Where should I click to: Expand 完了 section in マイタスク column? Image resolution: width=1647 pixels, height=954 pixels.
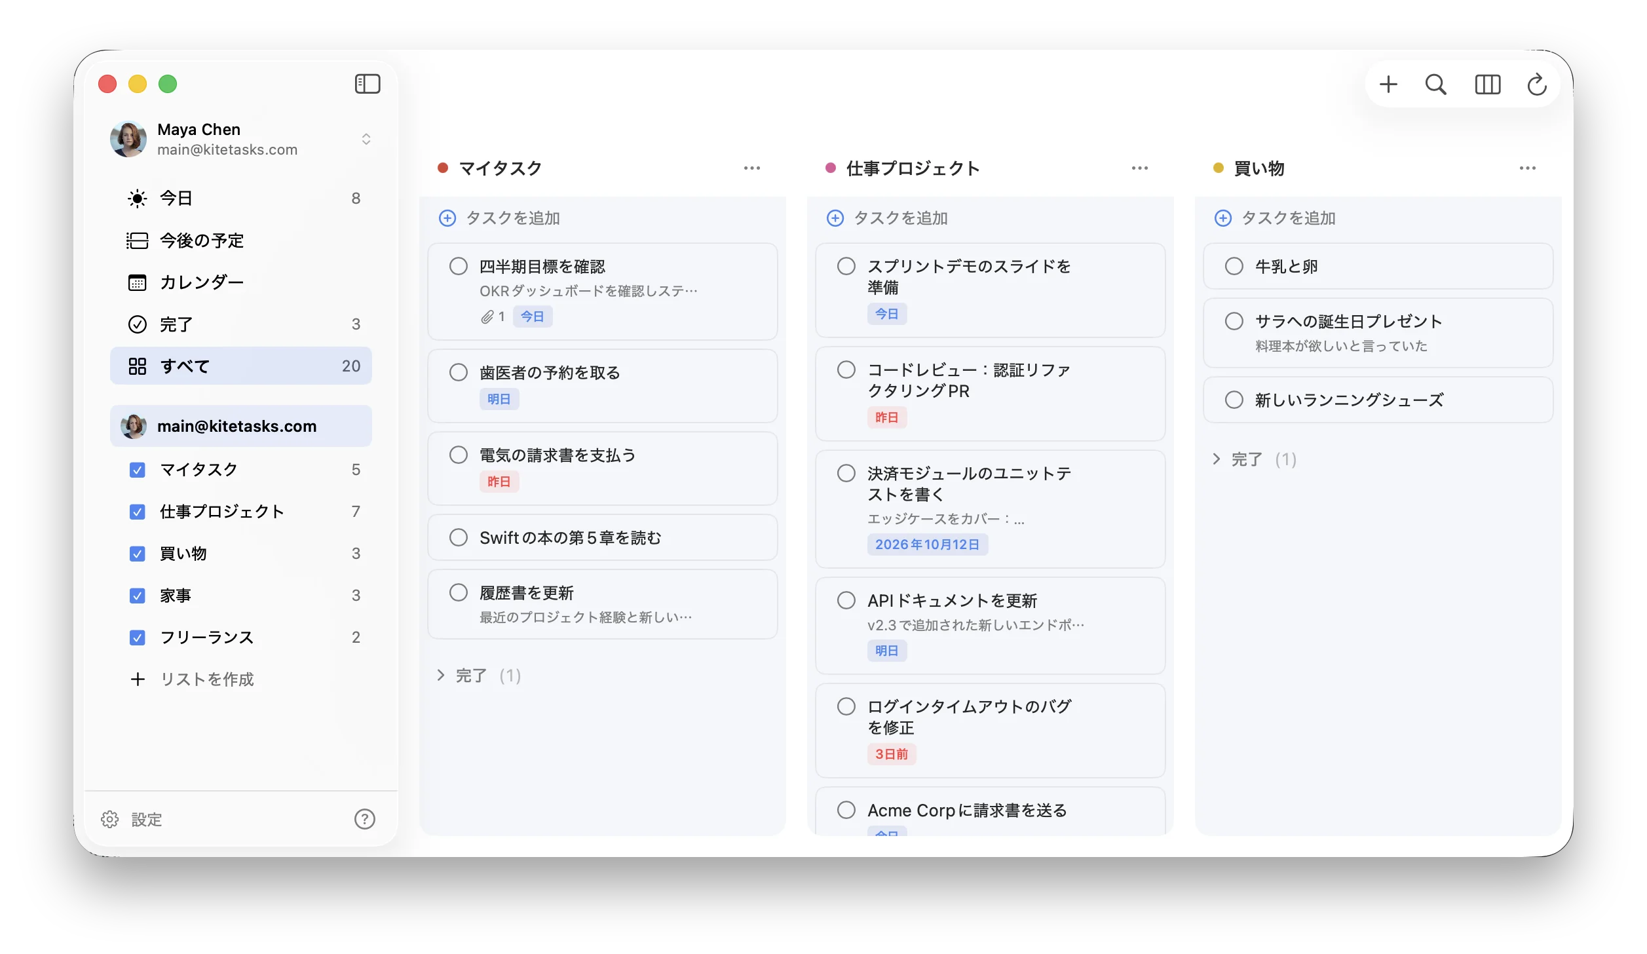(x=441, y=676)
